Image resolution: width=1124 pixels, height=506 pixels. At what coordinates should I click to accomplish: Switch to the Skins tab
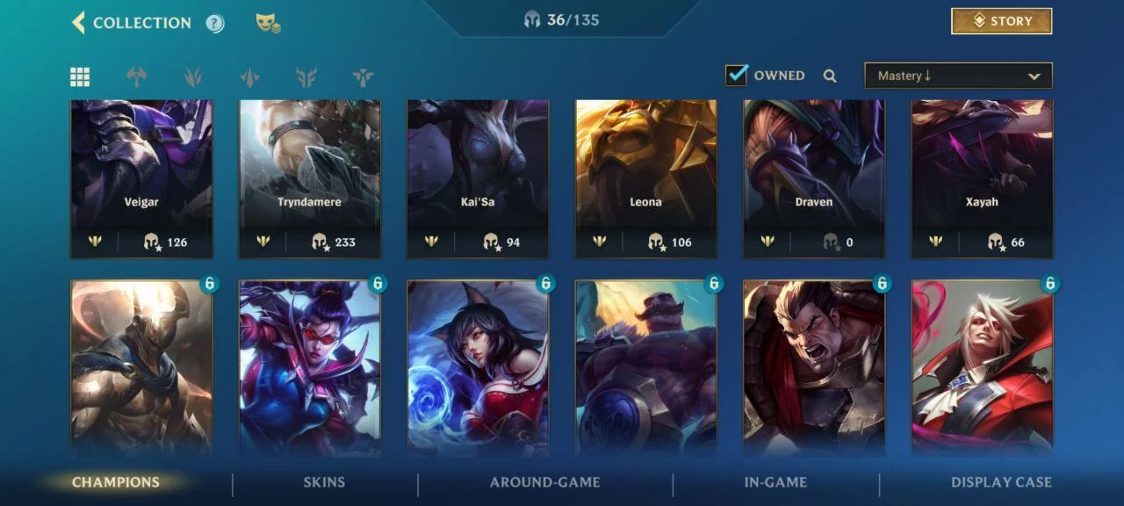point(324,482)
